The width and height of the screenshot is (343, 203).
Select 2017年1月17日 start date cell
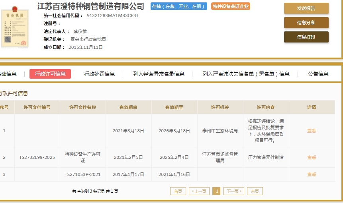[x=128, y=174]
